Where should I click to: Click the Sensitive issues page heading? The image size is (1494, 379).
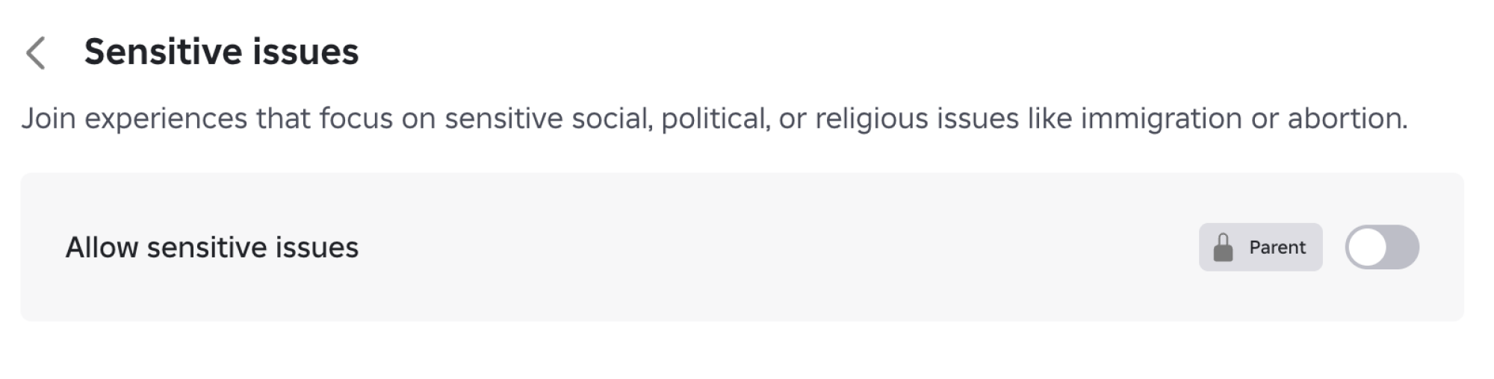221,52
